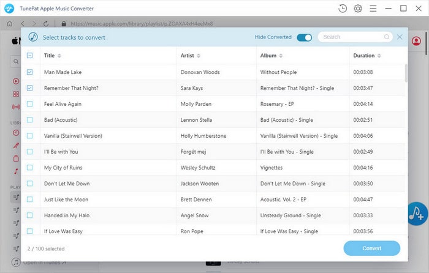Click the blue add music floating button
Screen dimensions: 429x273
click(x=417, y=214)
